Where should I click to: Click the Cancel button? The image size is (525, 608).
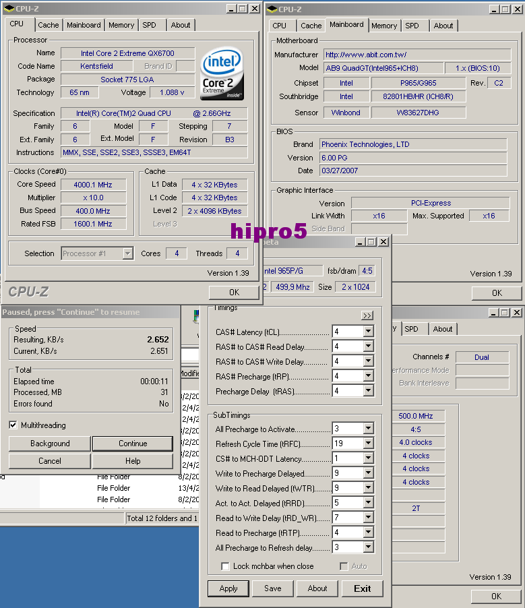(50, 460)
